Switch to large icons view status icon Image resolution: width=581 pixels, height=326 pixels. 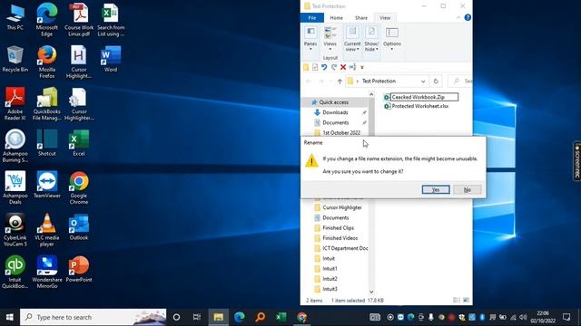point(466,300)
